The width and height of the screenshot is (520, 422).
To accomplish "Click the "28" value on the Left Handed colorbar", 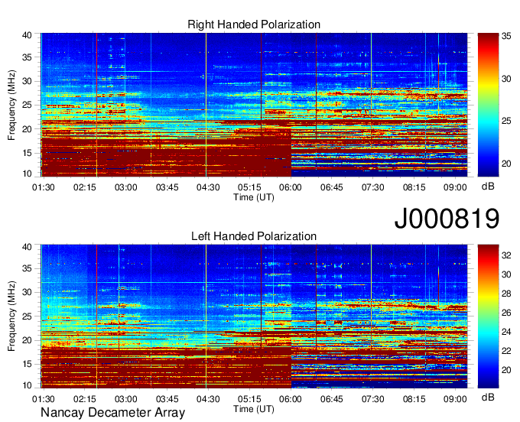I will coord(506,294).
